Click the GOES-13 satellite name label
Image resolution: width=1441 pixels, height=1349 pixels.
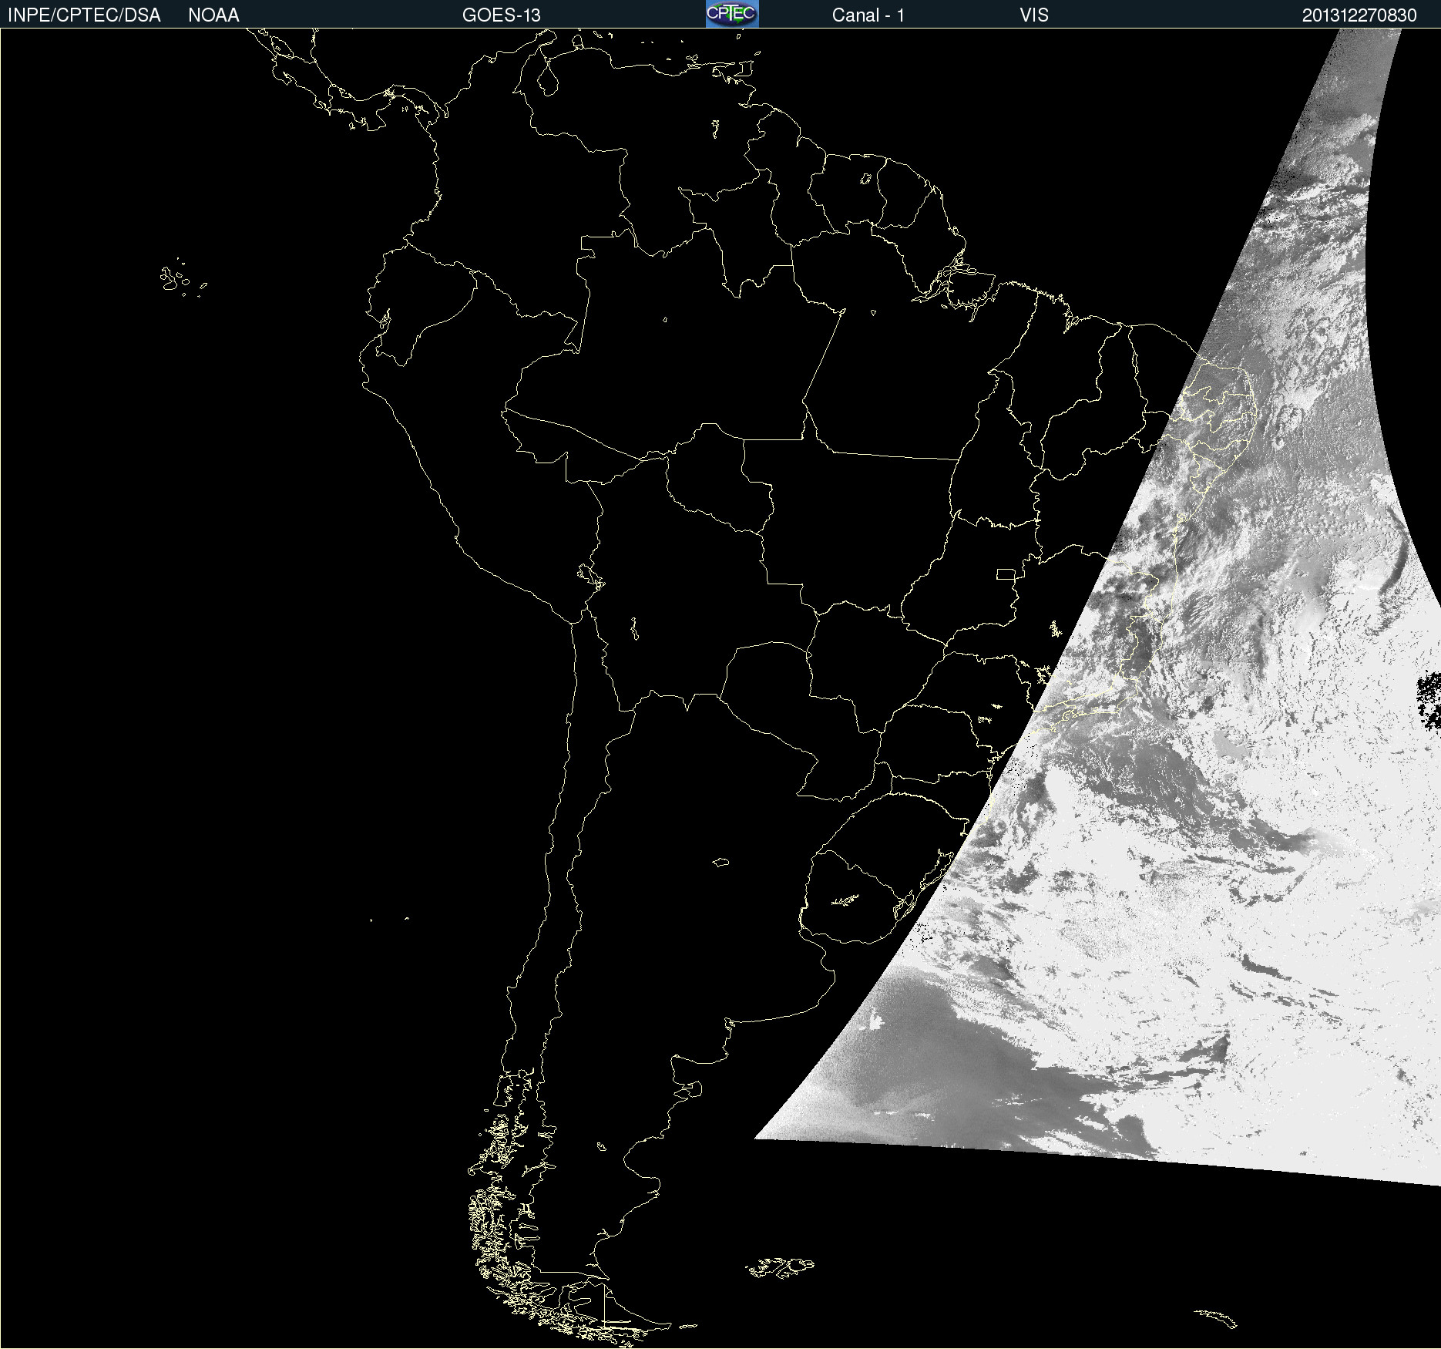pyautogui.click(x=501, y=15)
